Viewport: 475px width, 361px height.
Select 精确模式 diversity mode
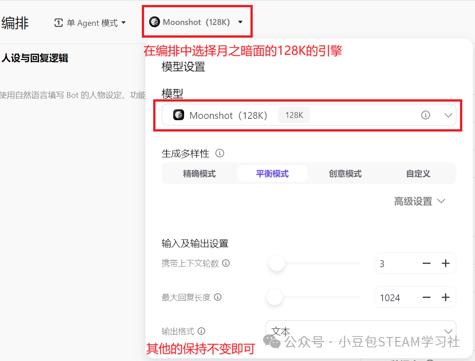(199, 174)
